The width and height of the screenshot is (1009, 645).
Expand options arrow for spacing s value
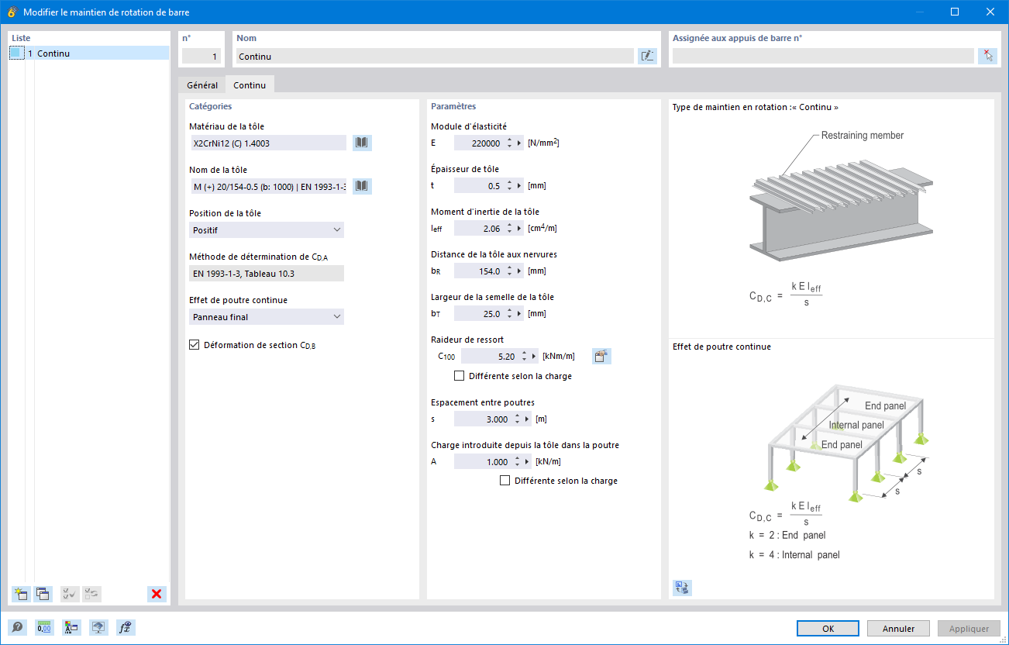pyautogui.click(x=527, y=419)
